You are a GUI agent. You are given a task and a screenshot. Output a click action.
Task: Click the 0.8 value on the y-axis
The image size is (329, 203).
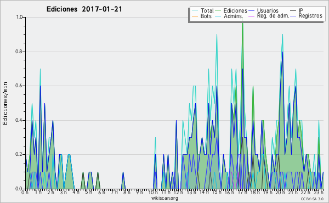tap(19, 52)
